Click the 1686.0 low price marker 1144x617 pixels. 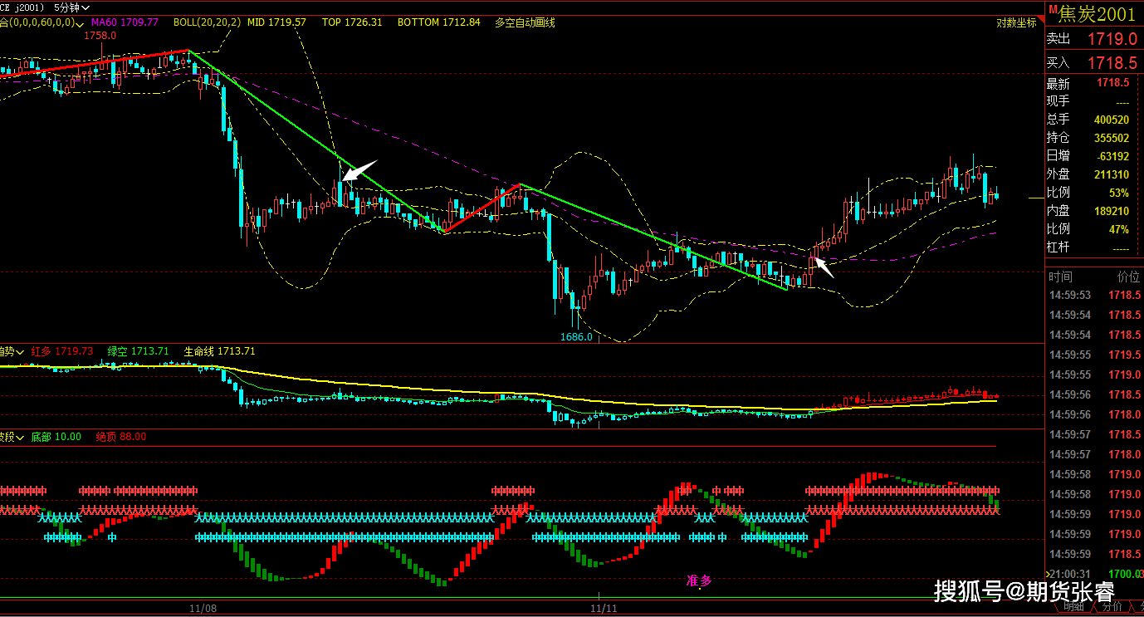click(x=576, y=336)
